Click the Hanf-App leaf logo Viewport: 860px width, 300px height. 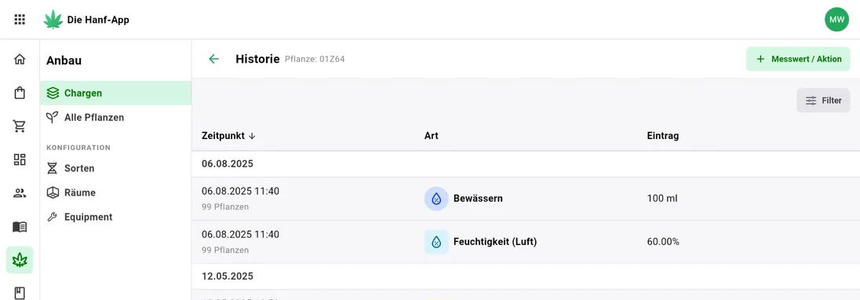coord(53,20)
